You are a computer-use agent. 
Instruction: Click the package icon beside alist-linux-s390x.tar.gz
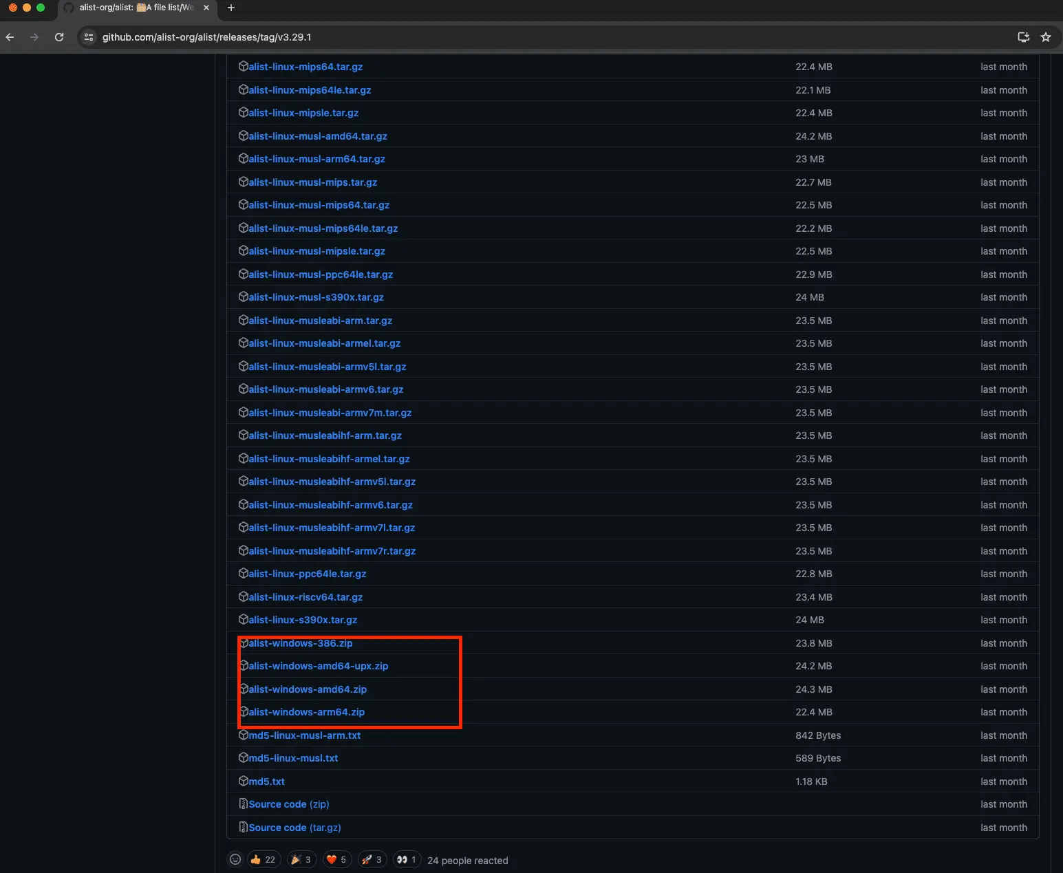243,619
